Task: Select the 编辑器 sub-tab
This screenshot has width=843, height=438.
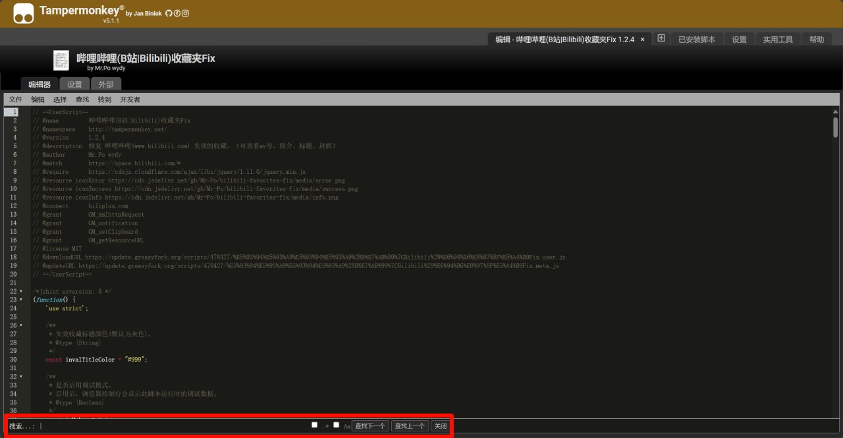Action: pos(40,84)
